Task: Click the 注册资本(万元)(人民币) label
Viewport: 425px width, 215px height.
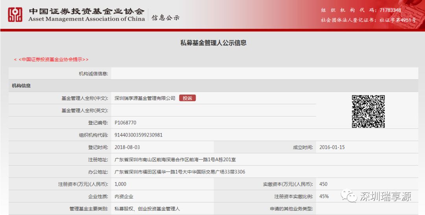Action: tap(83, 184)
